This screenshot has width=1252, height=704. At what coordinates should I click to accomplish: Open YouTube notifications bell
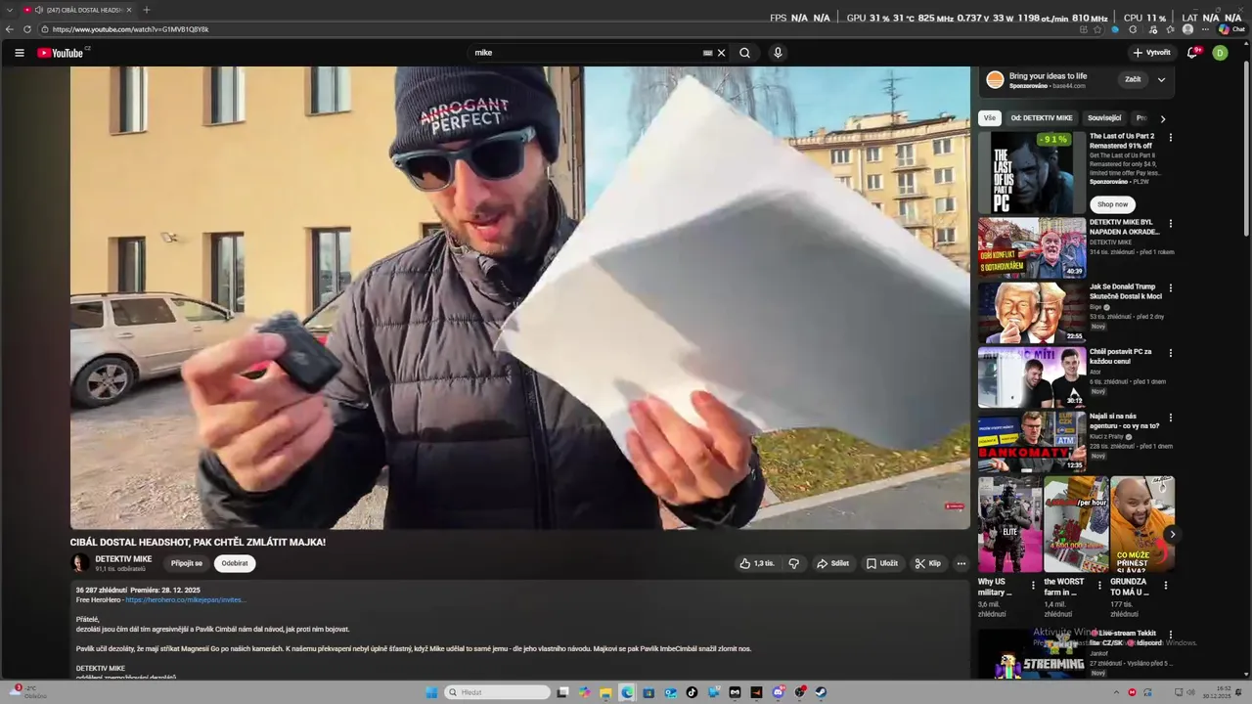(x=1192, y=53)
